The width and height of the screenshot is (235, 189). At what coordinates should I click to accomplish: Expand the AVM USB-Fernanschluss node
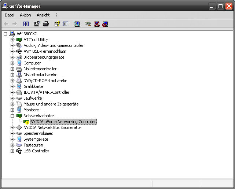(x=12, y=51)
